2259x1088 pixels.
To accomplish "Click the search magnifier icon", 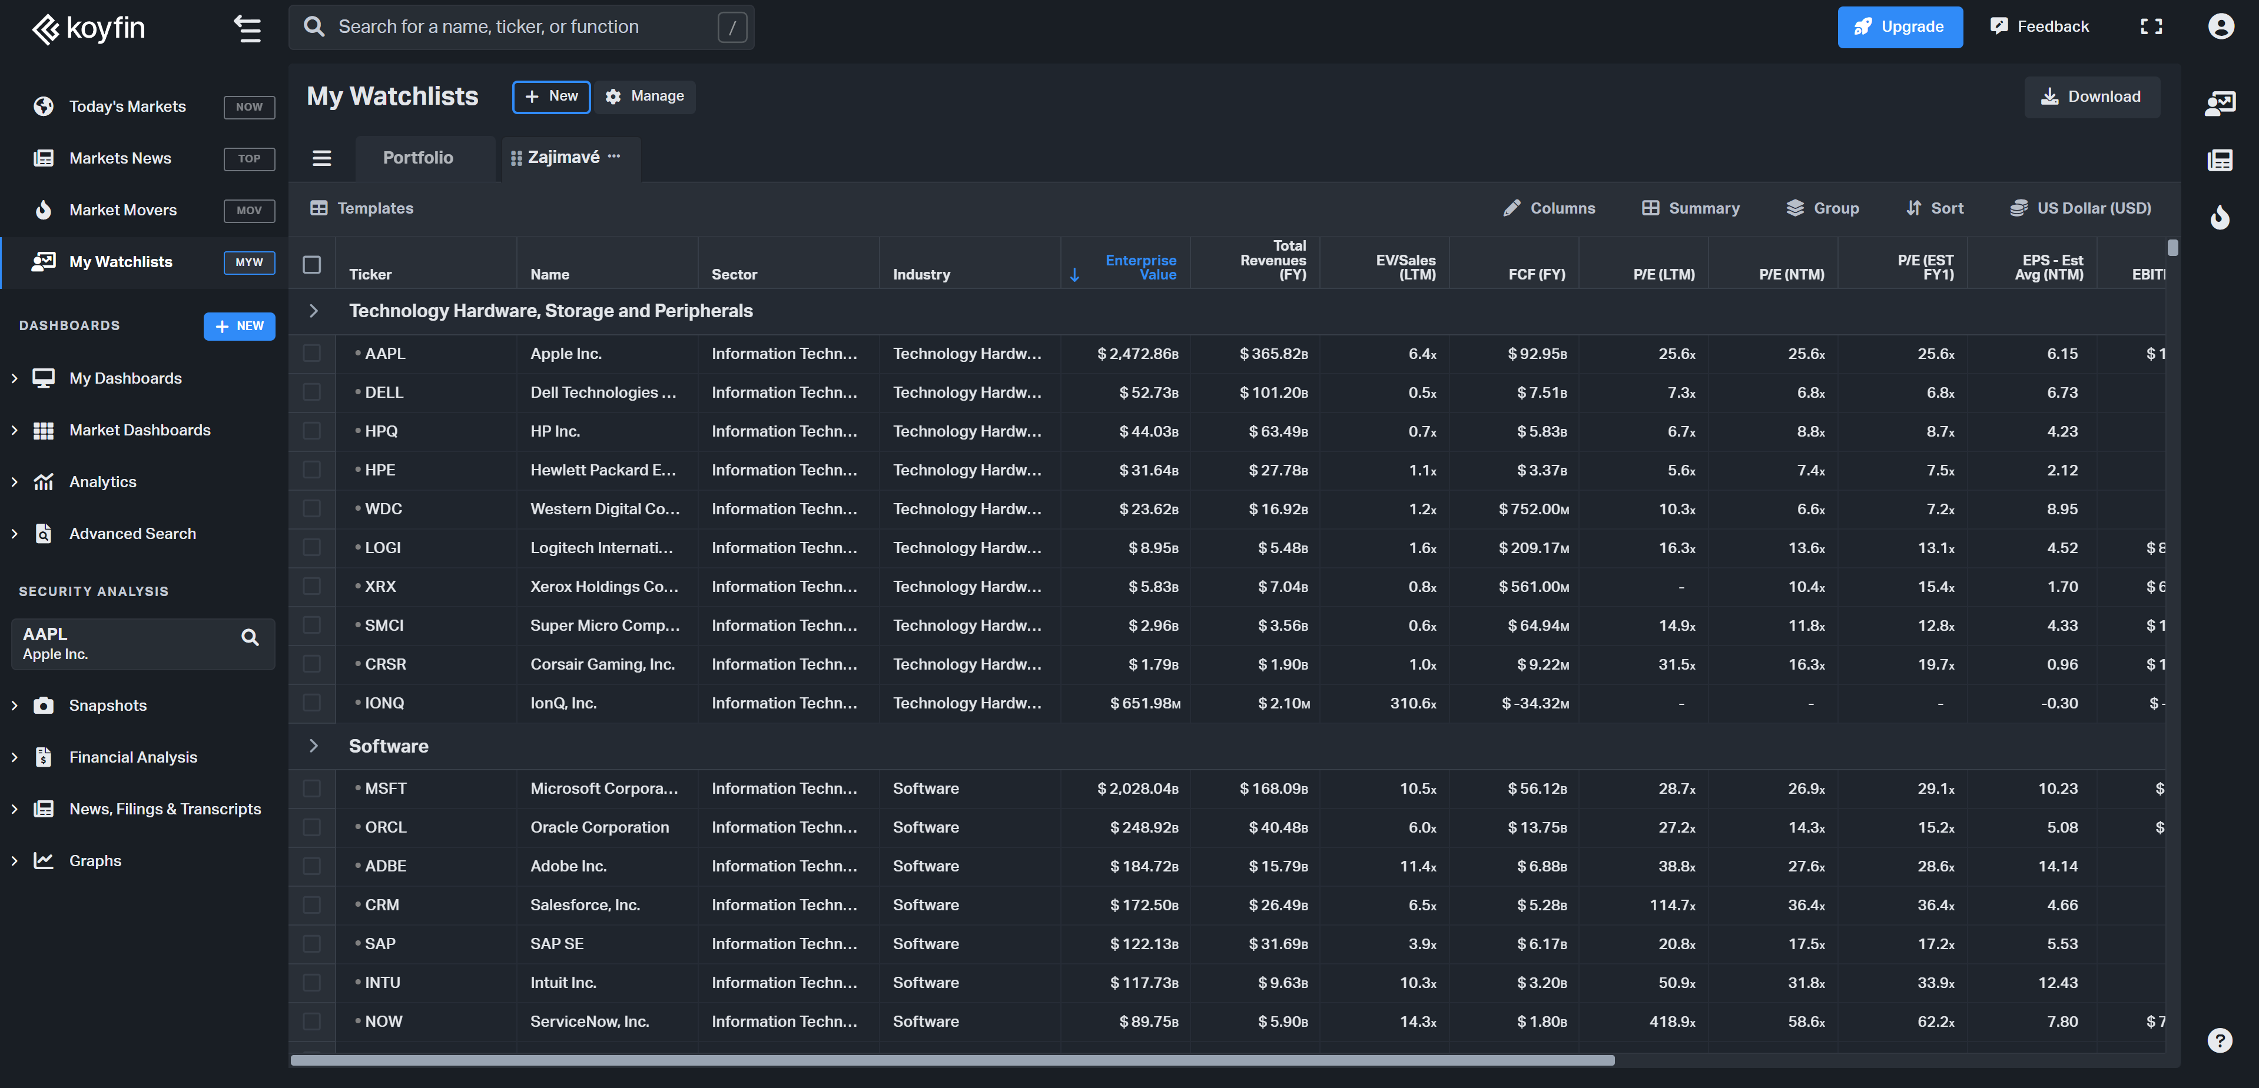I will point(314,26).
